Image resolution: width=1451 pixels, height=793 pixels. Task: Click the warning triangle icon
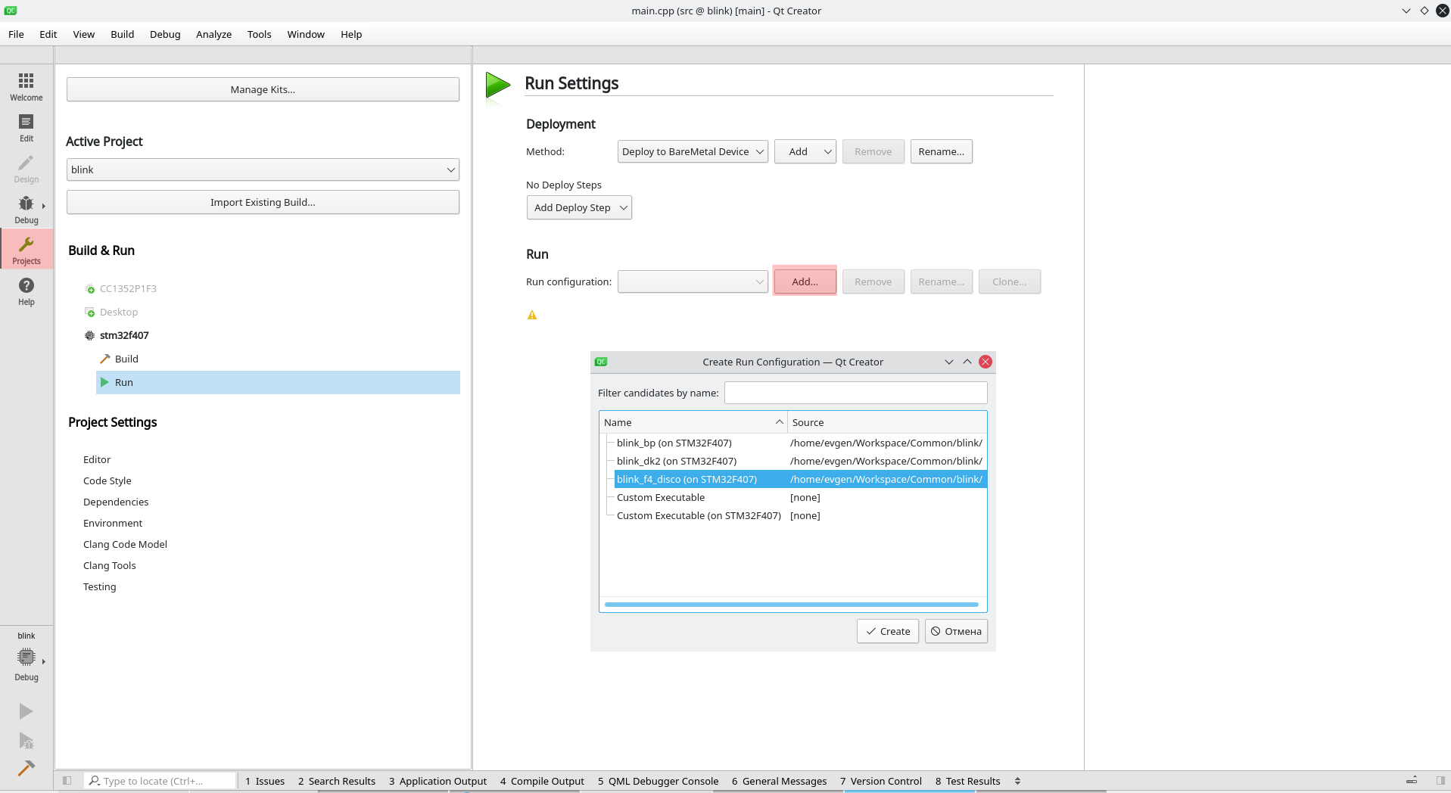[x=532, y=315]
